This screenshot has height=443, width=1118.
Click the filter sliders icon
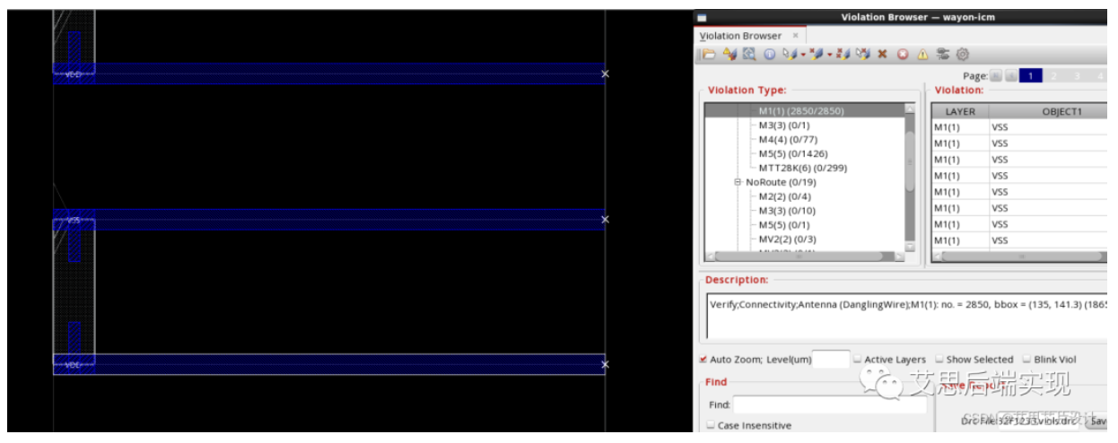pyautogui.click(x=943, y=54)
